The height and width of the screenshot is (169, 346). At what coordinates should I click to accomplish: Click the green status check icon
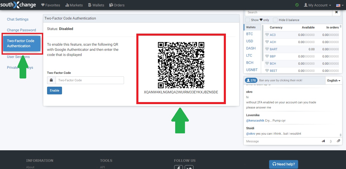297,5
